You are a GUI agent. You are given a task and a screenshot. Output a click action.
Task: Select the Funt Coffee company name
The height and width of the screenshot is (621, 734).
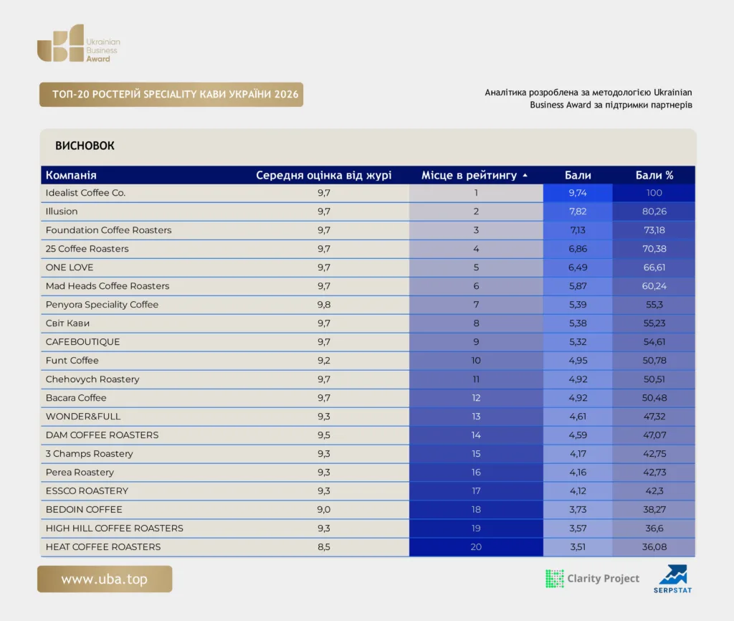72,361
